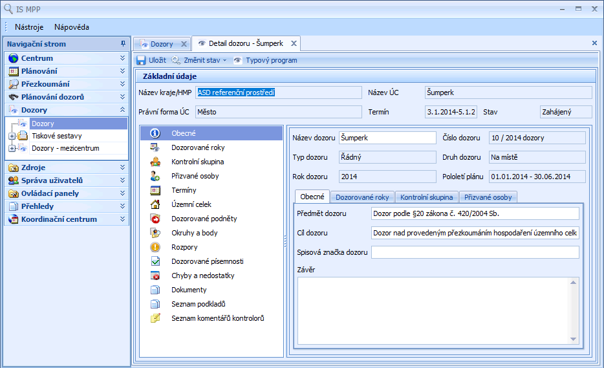Click the Přehledy document icon
This screenshot has height=368, width=604.
click(14, 206)
